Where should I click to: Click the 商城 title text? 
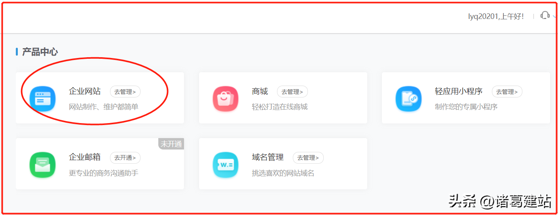(x=260, y=92)
